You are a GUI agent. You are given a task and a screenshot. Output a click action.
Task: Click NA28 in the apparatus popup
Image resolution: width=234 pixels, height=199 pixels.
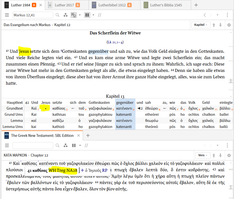(x=72, y=170)
